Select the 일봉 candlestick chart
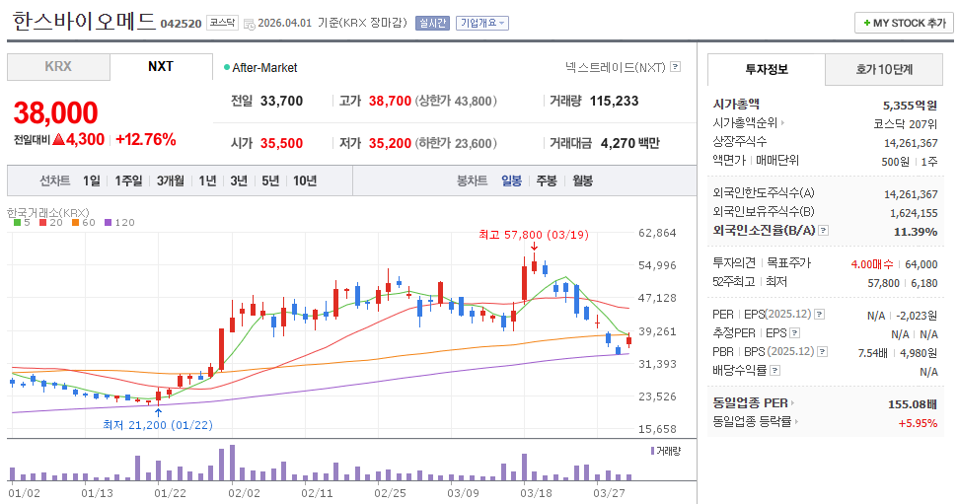This screenshot has width=958, height=504. (511, 180)
